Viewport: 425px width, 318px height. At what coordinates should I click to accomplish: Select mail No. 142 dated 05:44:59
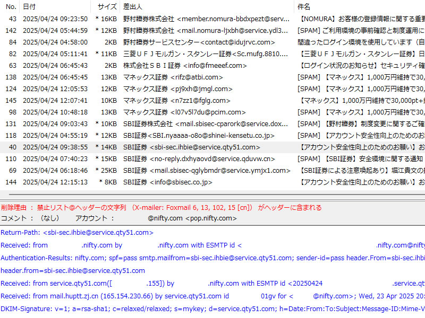pyautogui.click(x=212, y=31)
